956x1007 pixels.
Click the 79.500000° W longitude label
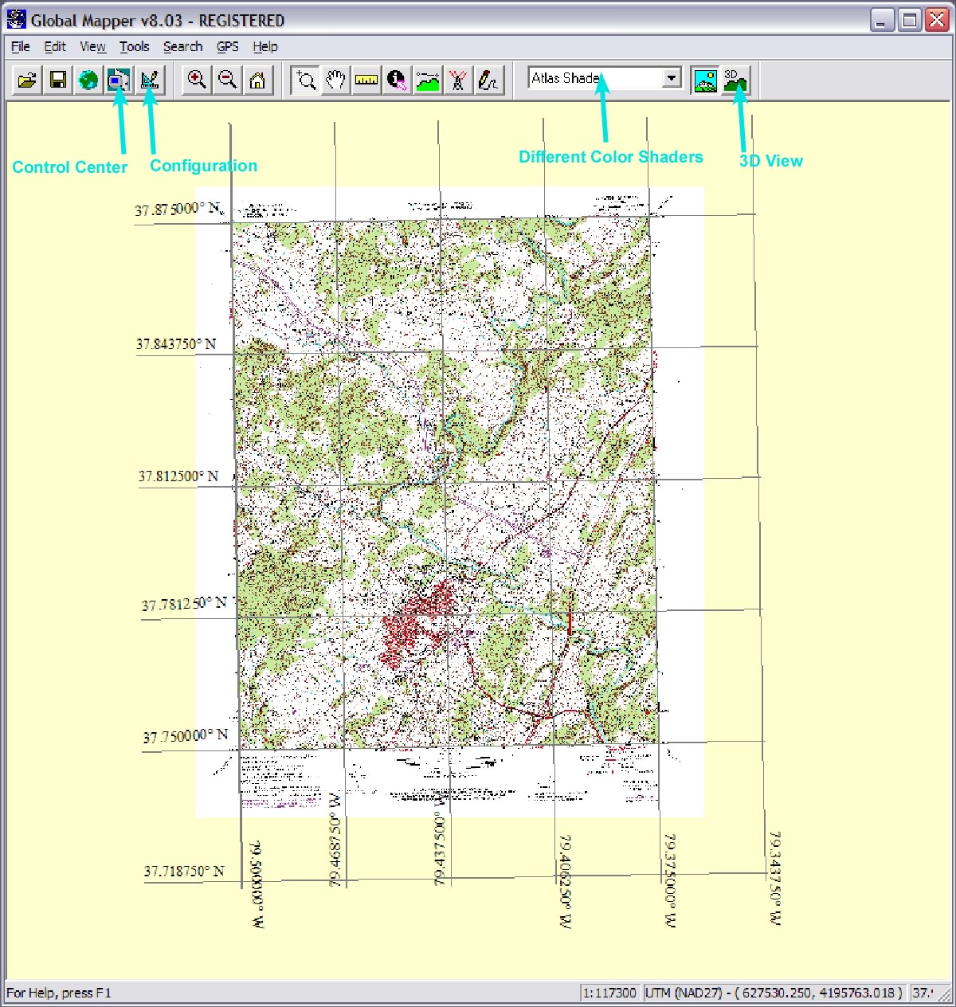coord(257,884)
